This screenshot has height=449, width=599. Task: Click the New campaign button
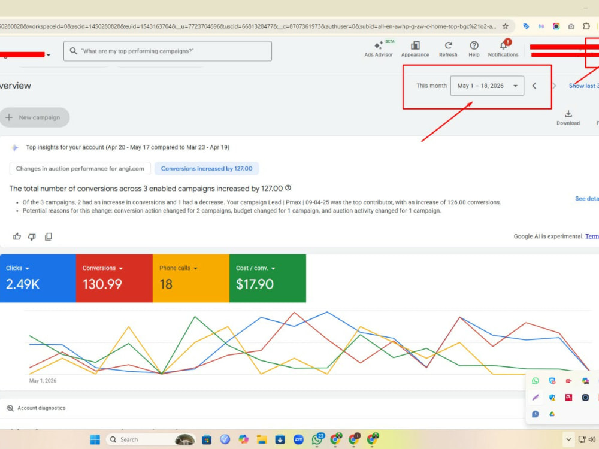coord(34,117)
